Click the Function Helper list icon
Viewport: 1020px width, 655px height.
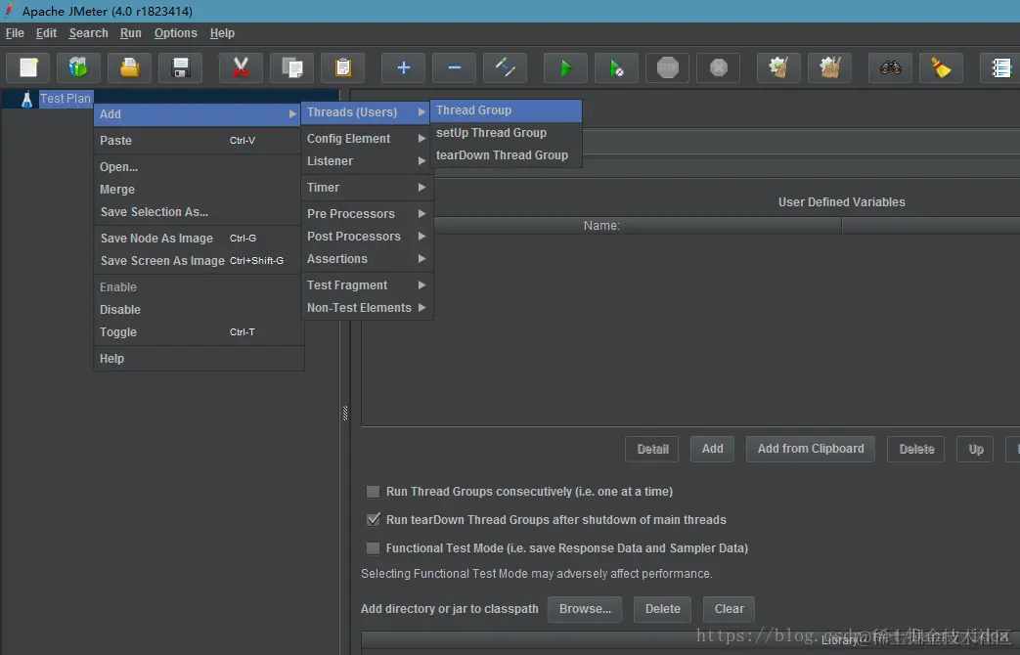pyautogui.click(x=1000, y=67)
